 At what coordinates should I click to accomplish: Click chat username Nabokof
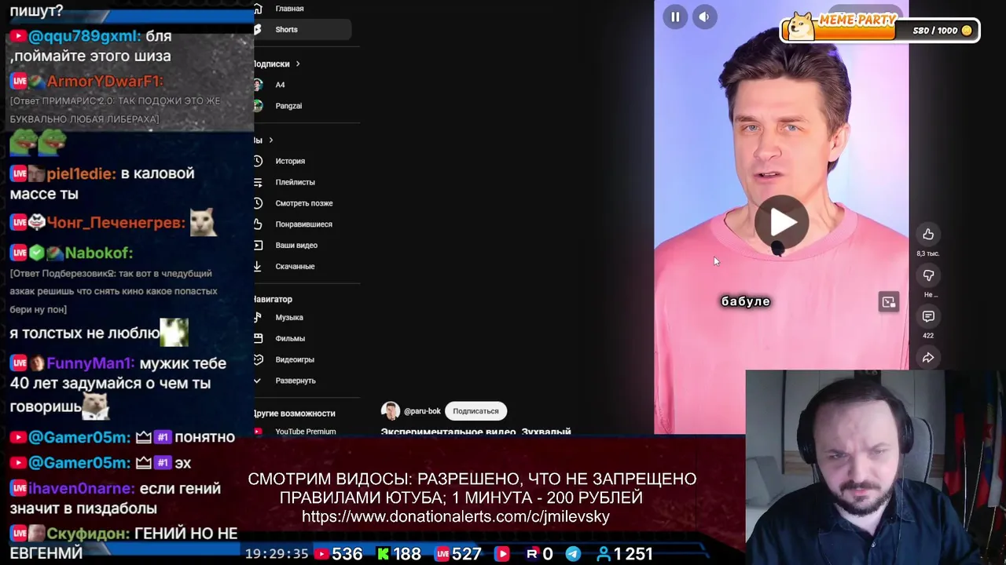point(98,253)
